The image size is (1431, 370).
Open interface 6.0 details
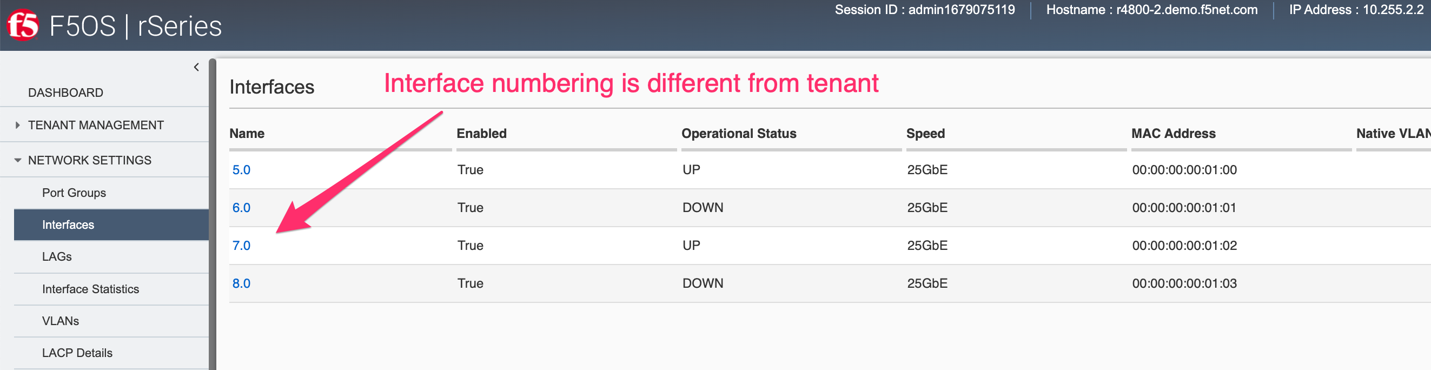point(241,208)
